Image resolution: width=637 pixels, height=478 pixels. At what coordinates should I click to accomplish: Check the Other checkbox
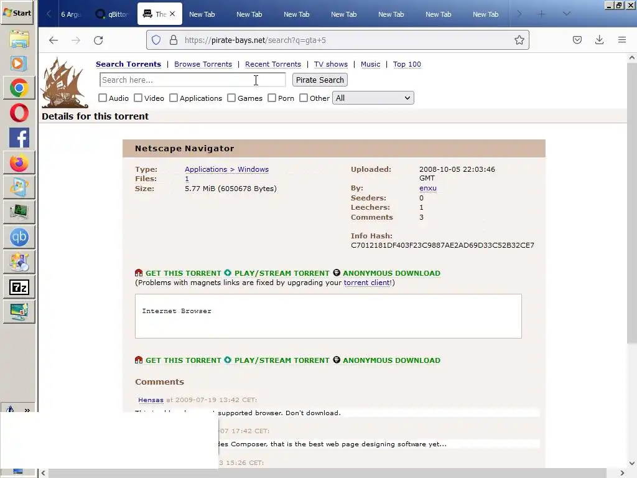click(304, 98)
